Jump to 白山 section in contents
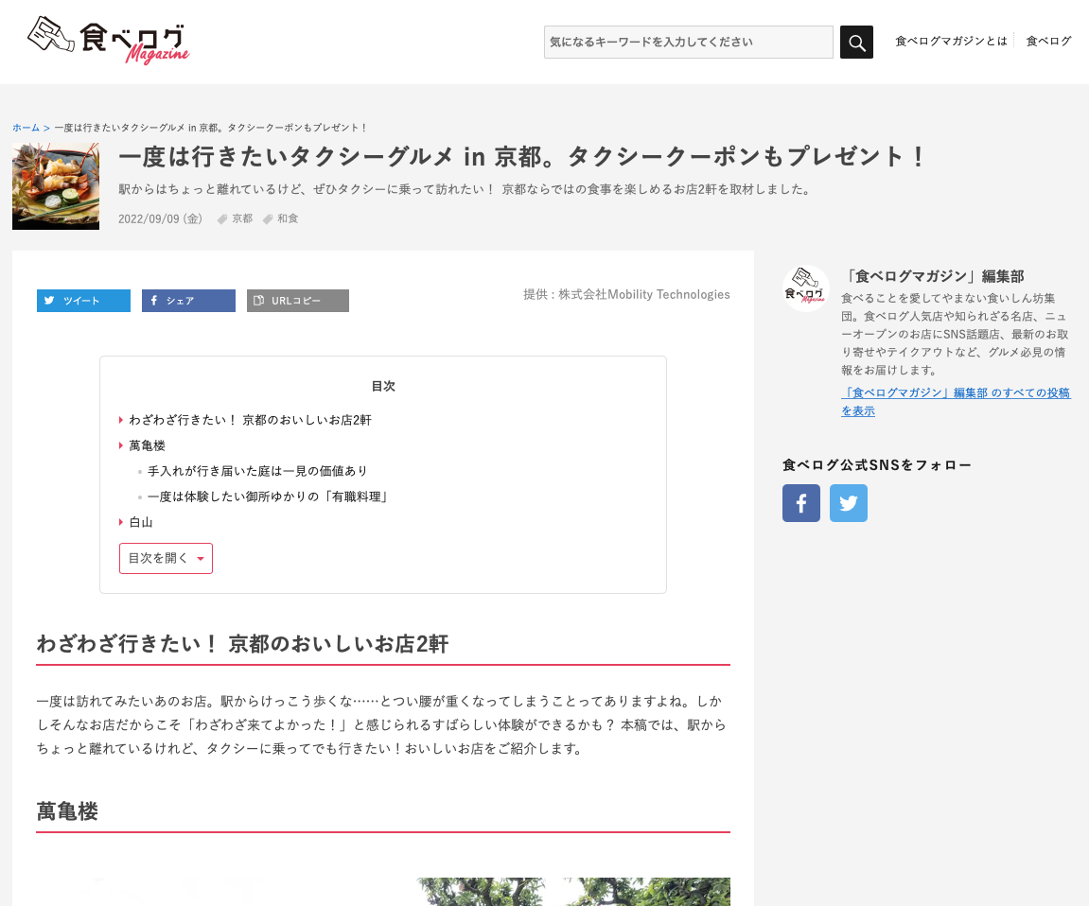 pos(141,522)
